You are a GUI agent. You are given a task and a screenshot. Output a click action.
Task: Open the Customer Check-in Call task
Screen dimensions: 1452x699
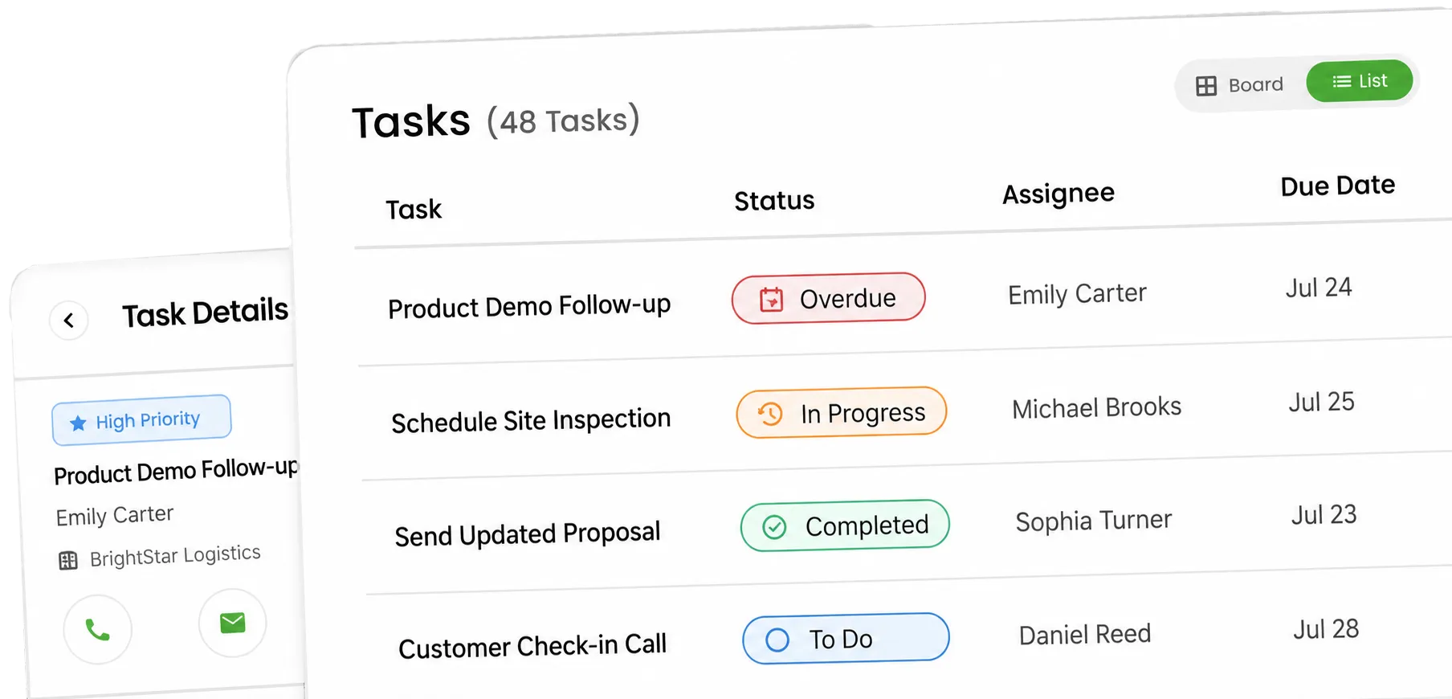pyautogui.click(x=532, y=646)
